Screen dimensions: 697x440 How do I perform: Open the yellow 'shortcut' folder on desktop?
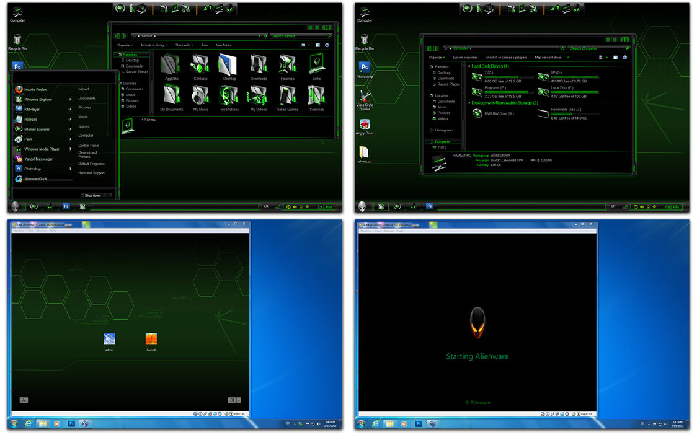pyautogui.click(x=365, y=155)
